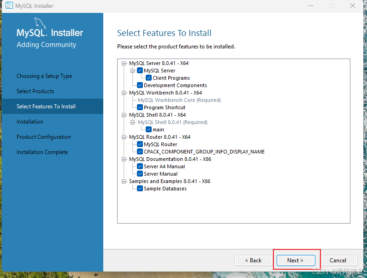Select Samples and Examples 8.0.41 - X86 label
Viewport: 367px width, 278px height.
coord(170,181)
